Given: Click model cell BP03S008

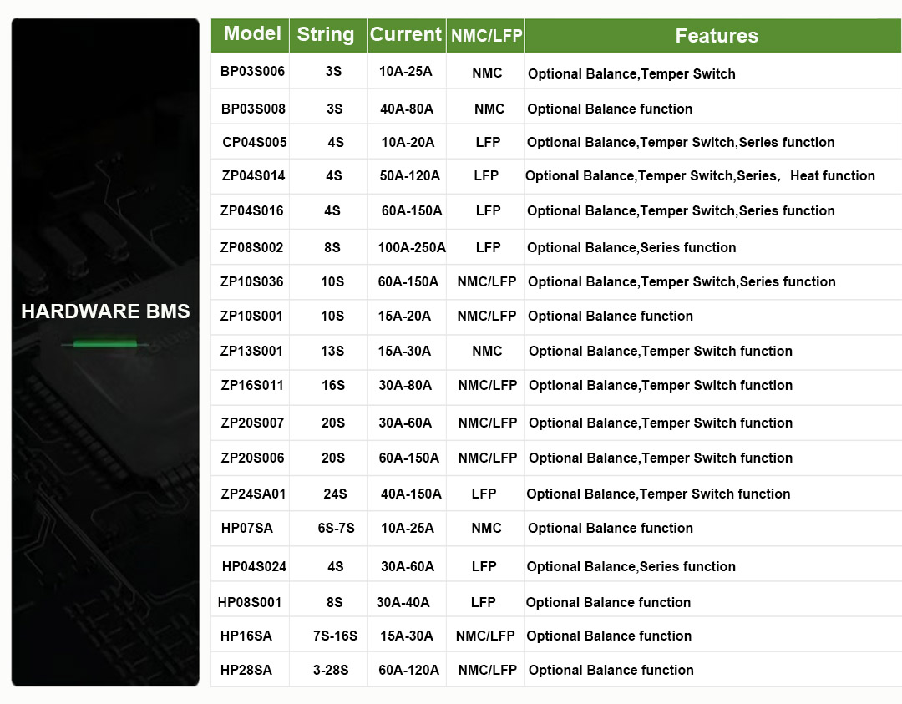Looking at the screenshot, I should tap(253, 109).
